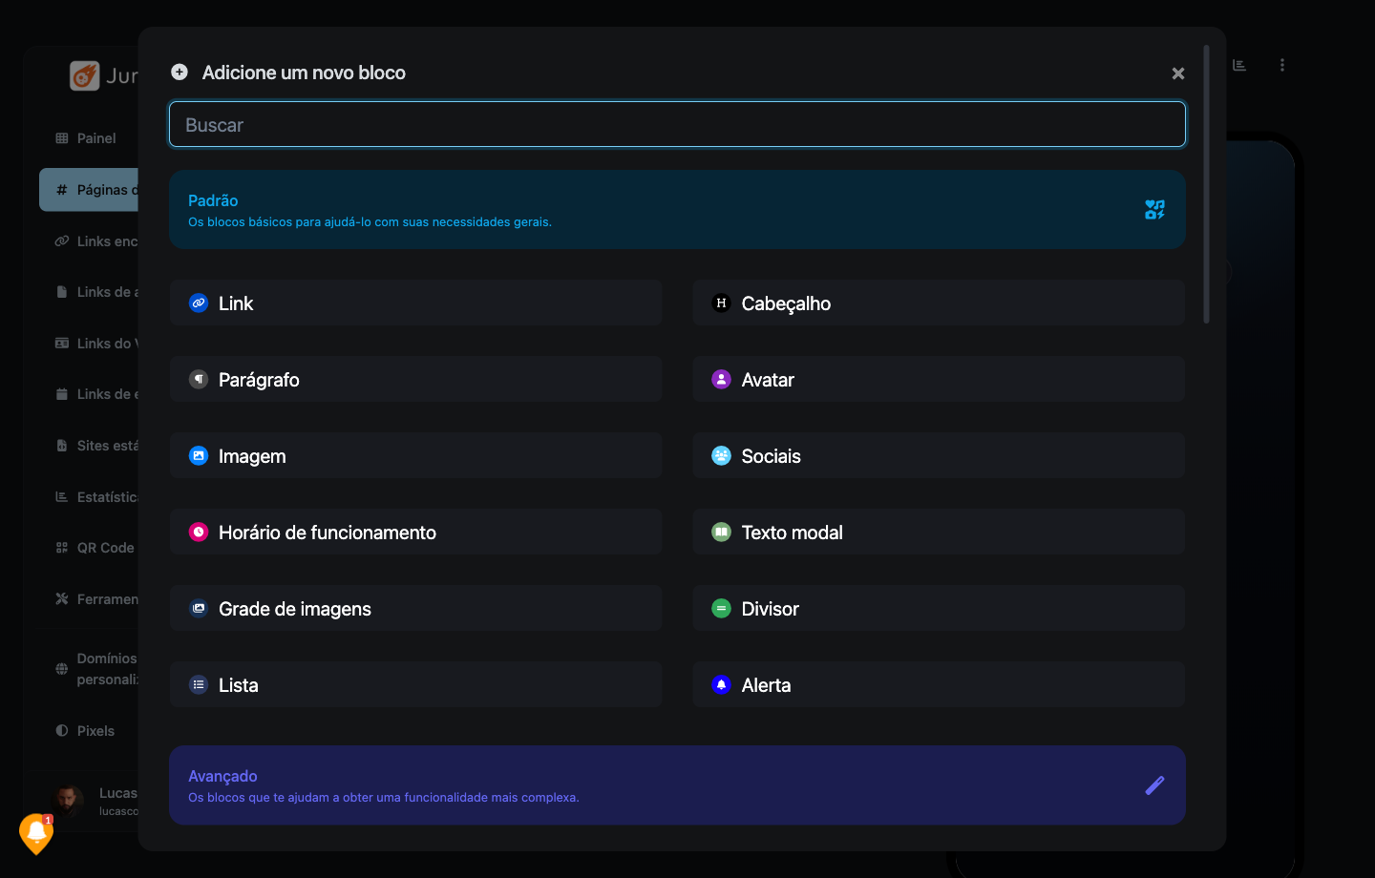
Task: Expand the Padrão blocks section
Action: (x=677, y=210)
